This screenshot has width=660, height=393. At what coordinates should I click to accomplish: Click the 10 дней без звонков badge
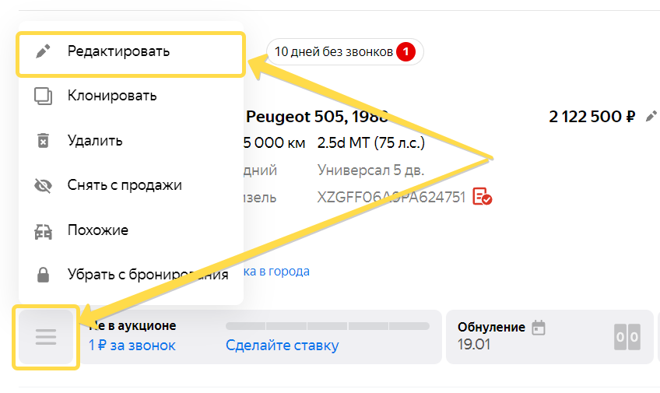coord(344,52)
